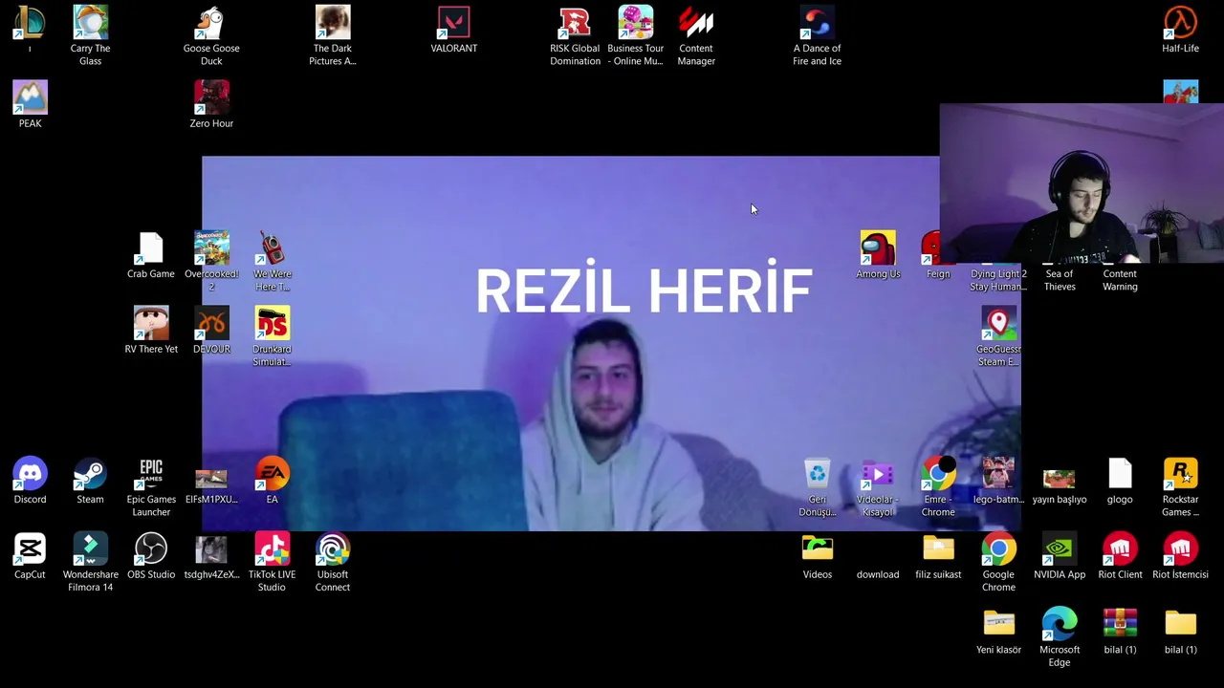Image resolution: width=1224 pixels, height=688 pixels.
Task: Open the filiz suikast folder
Action: click(x=938, y=549)
